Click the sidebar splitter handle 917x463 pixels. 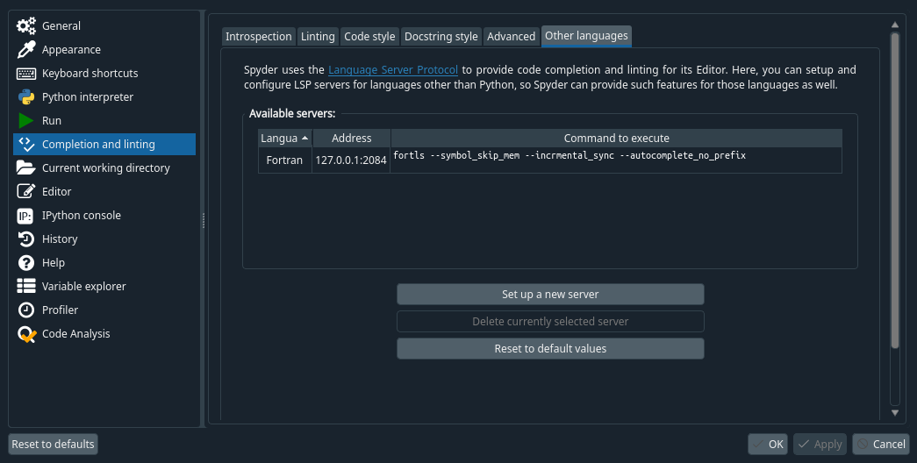click(204, 220)
